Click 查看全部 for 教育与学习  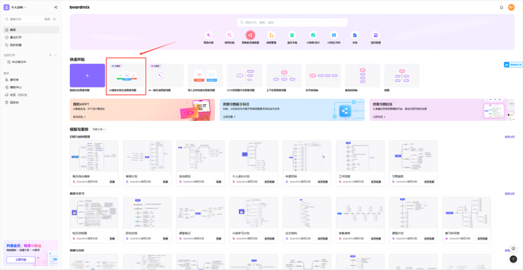pyautogui.click(x=510, y=194)
